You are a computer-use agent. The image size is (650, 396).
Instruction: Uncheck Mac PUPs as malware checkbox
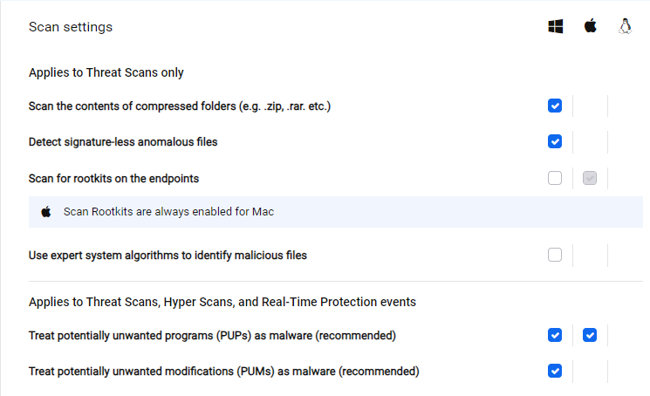(x=590, y=335)
